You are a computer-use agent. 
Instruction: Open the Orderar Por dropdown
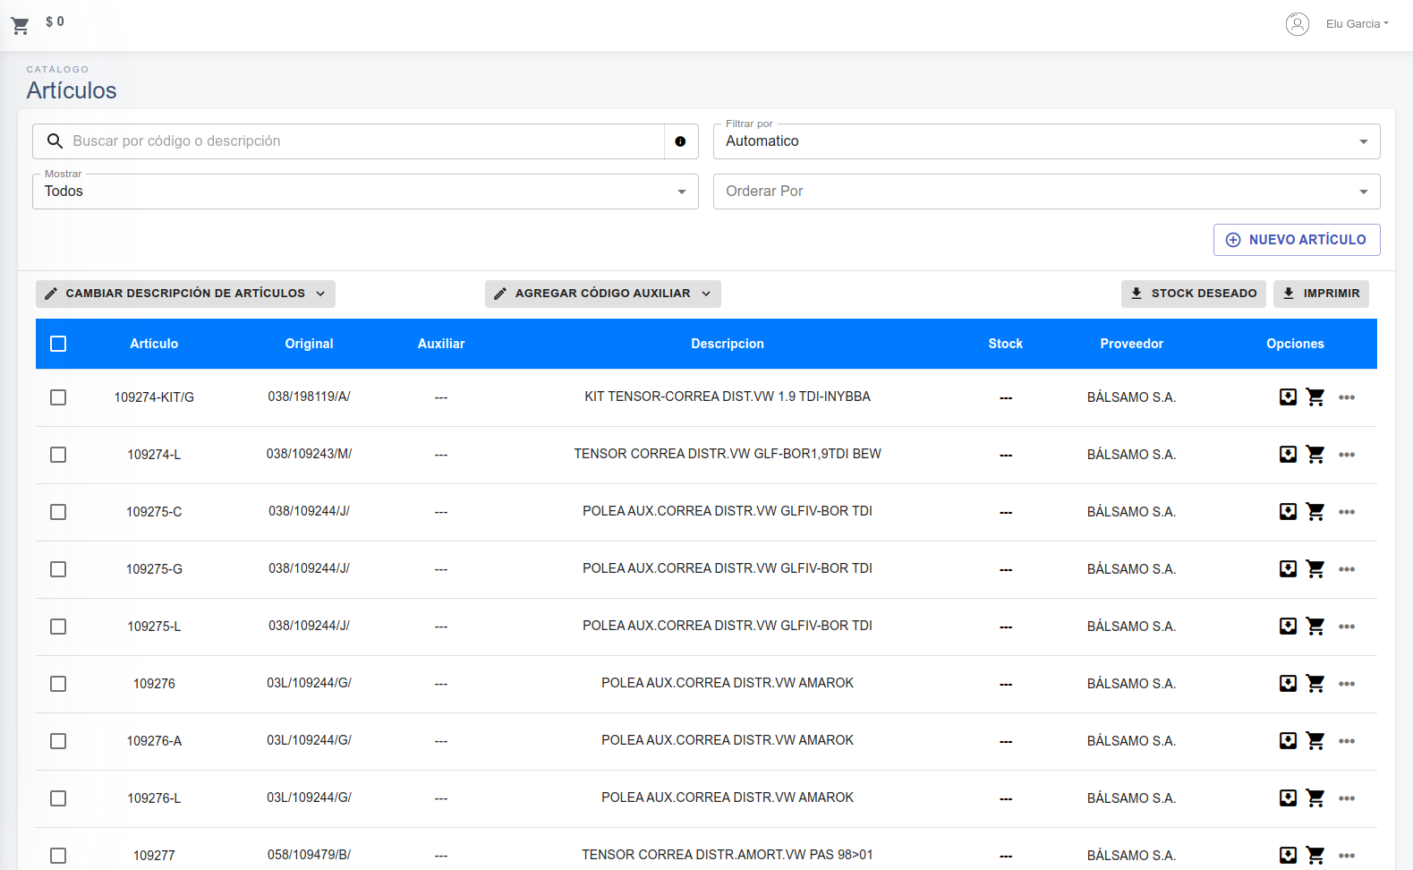coord(1045,192)
